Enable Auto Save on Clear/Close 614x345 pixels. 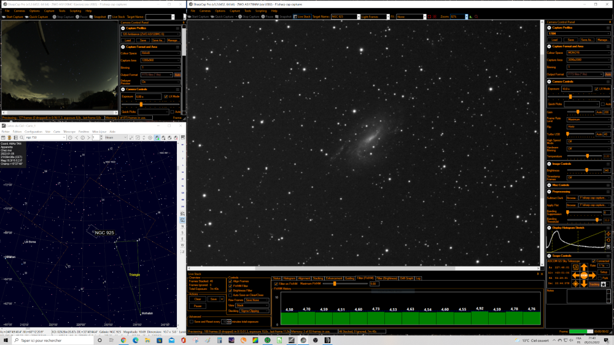tap(230, 295)
